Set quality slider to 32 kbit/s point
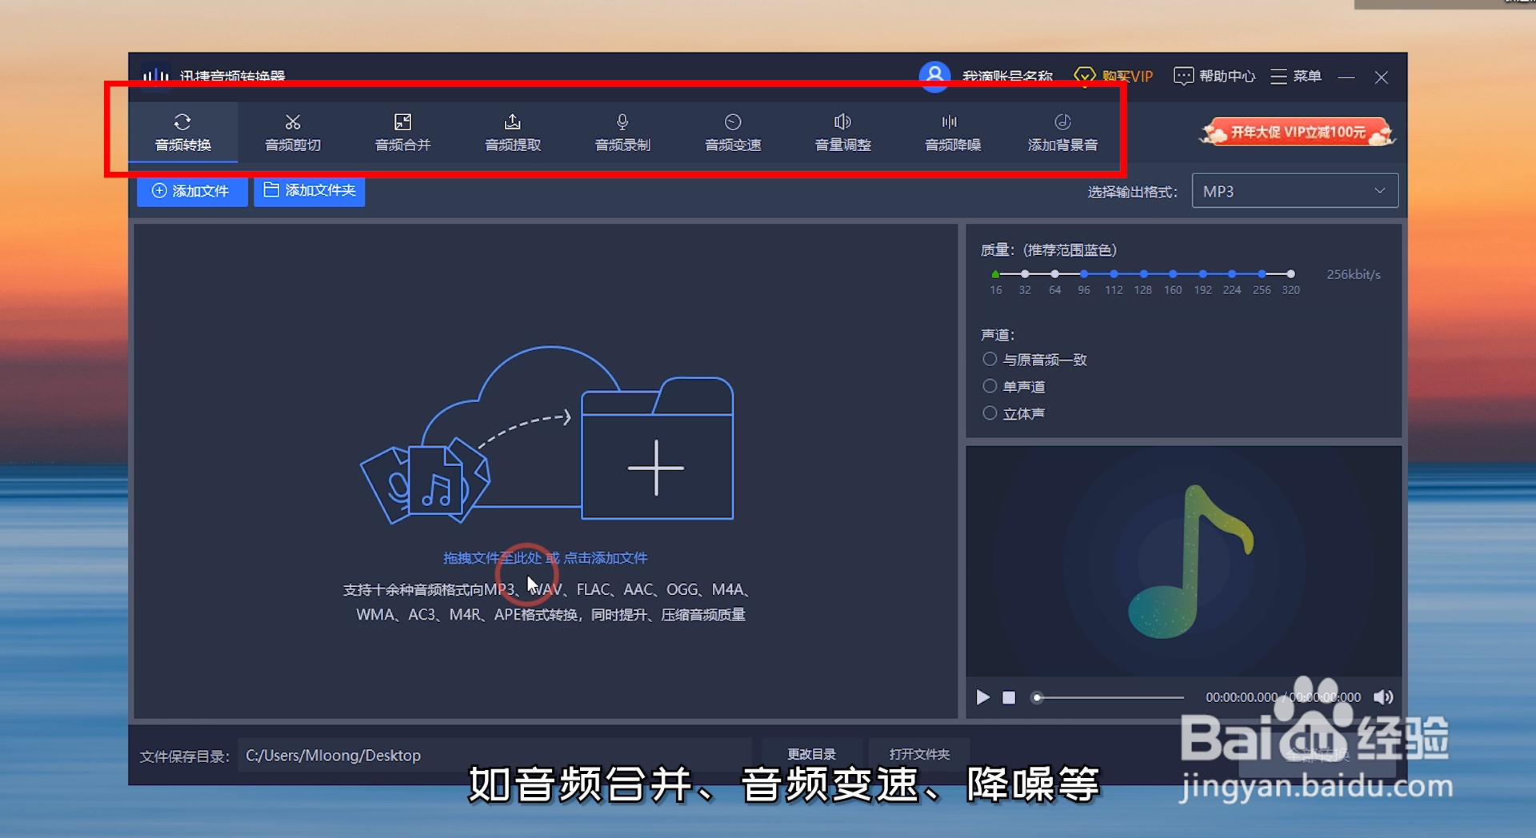 1025,274
